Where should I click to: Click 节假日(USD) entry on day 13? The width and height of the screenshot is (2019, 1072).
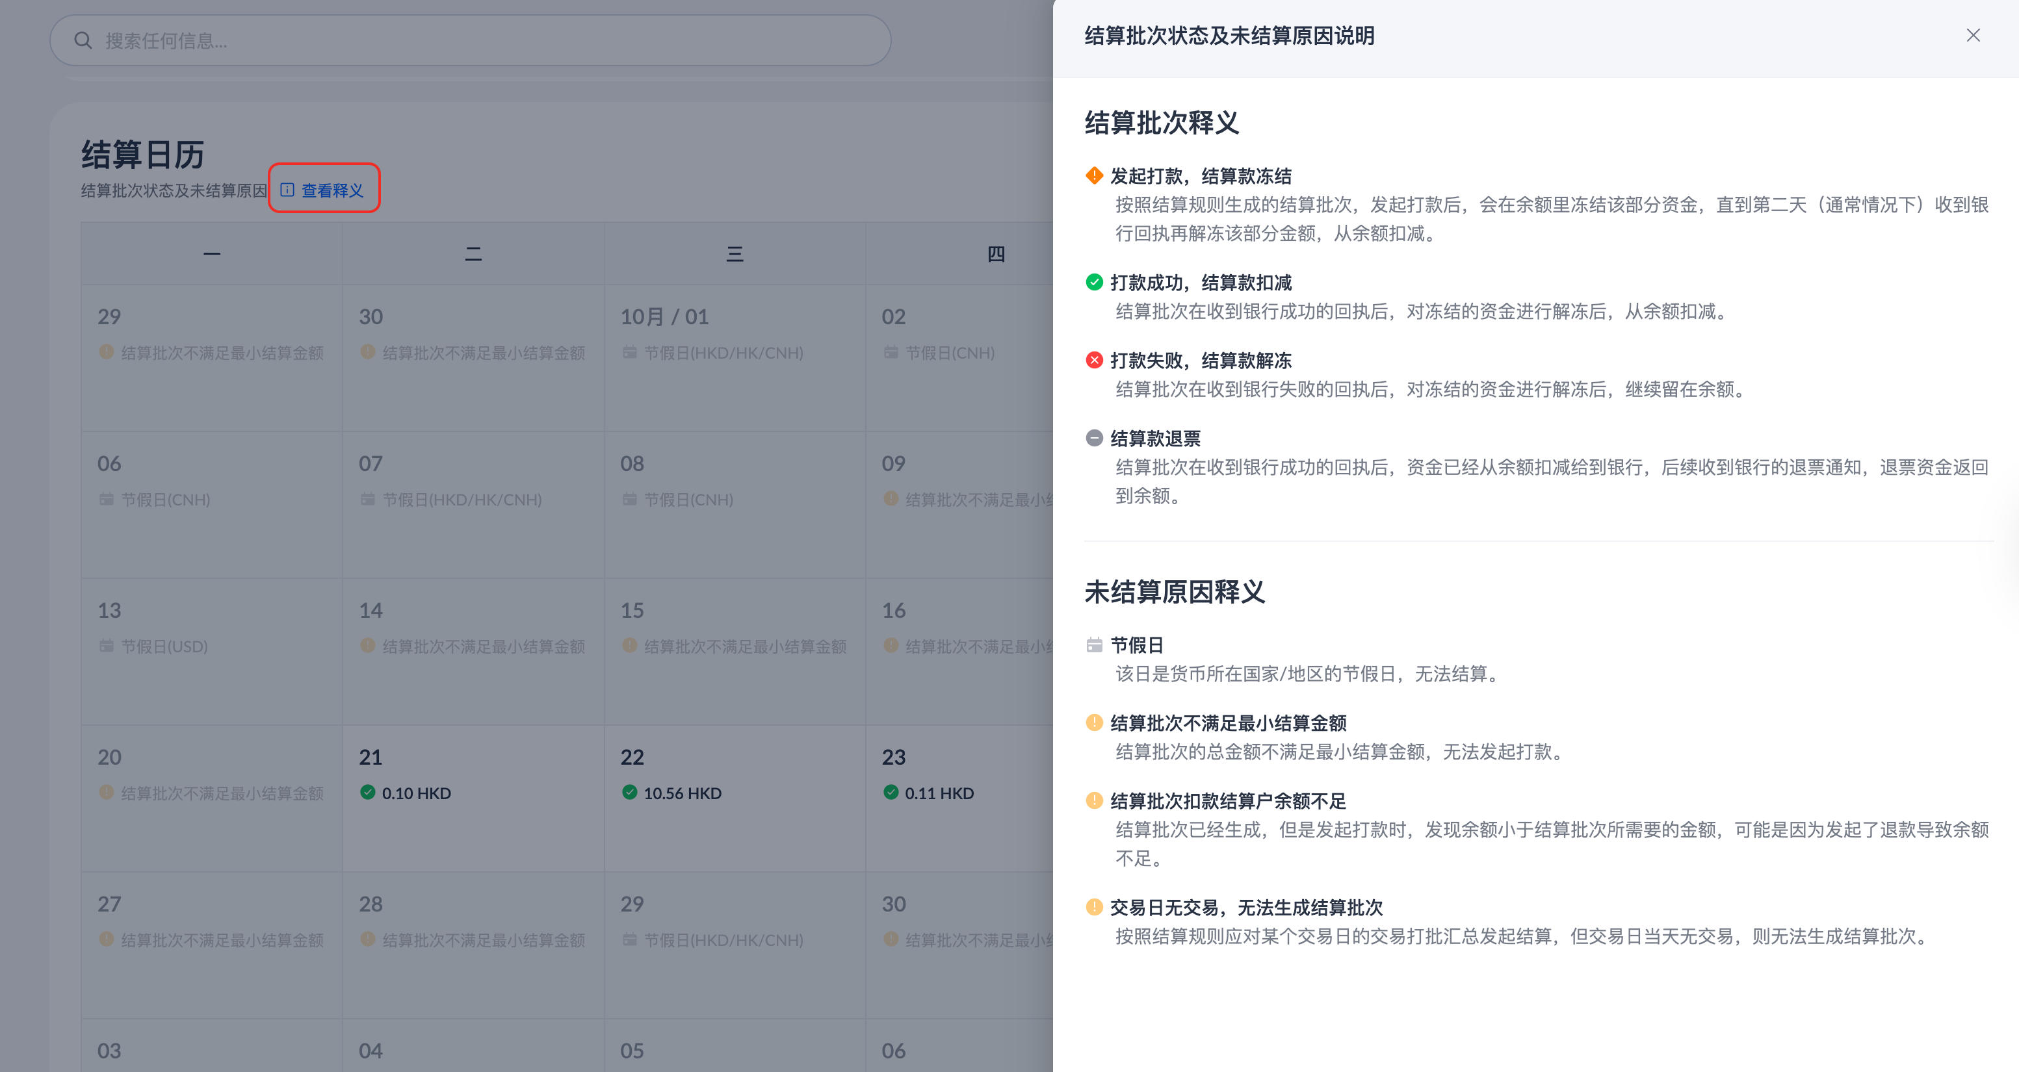click(163, 646)
